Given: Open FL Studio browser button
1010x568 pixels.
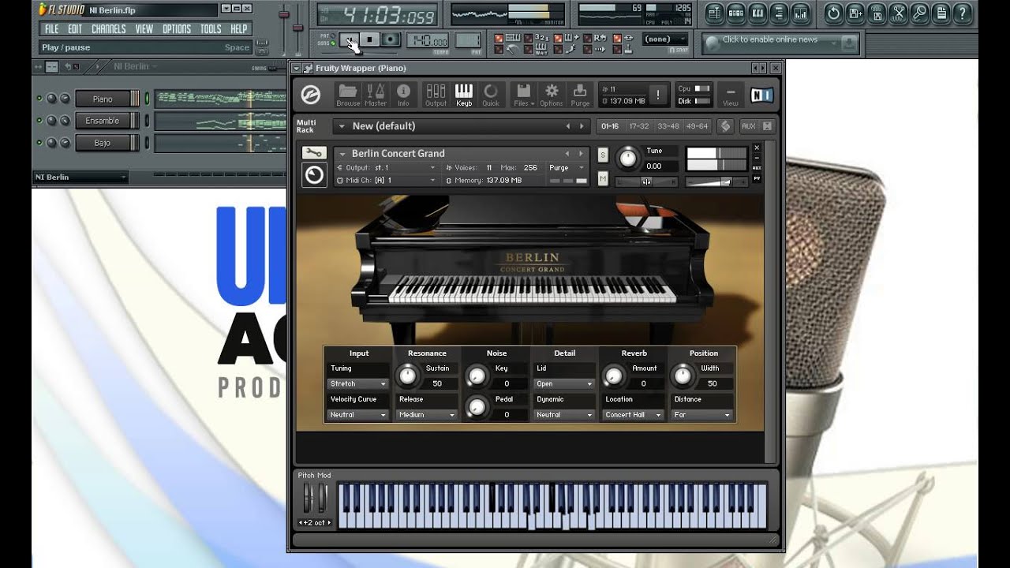Looking at the screenshot, I should click(780, 13).
